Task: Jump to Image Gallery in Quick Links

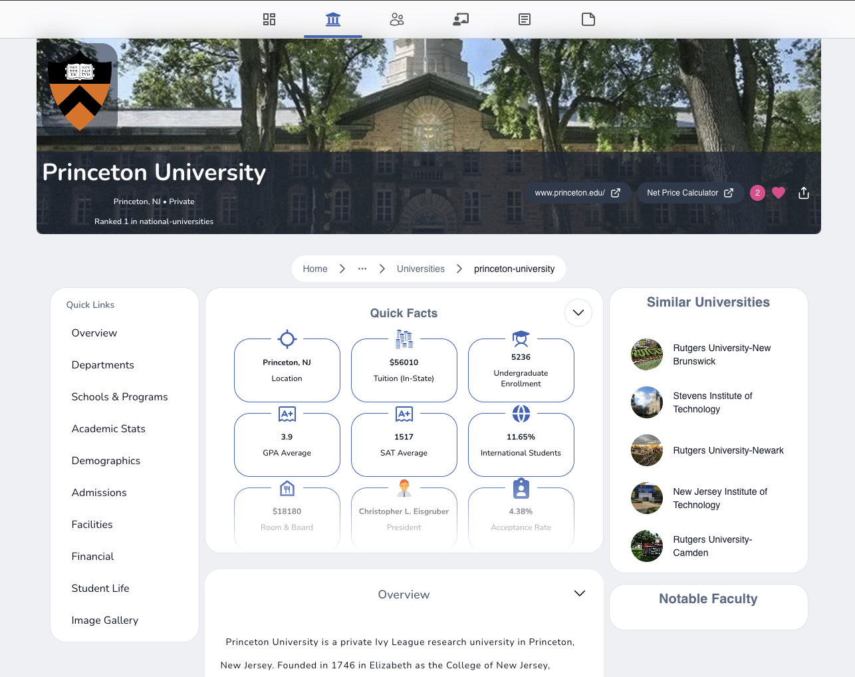Action: [x=105, y=620]
